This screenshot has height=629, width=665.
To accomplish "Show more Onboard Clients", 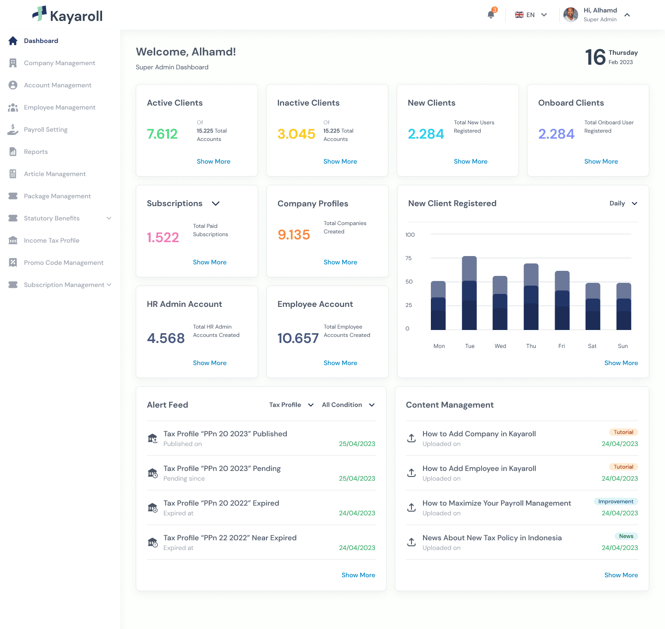I will click(601, 161).
